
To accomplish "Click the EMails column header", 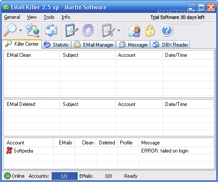I will 64,143.
